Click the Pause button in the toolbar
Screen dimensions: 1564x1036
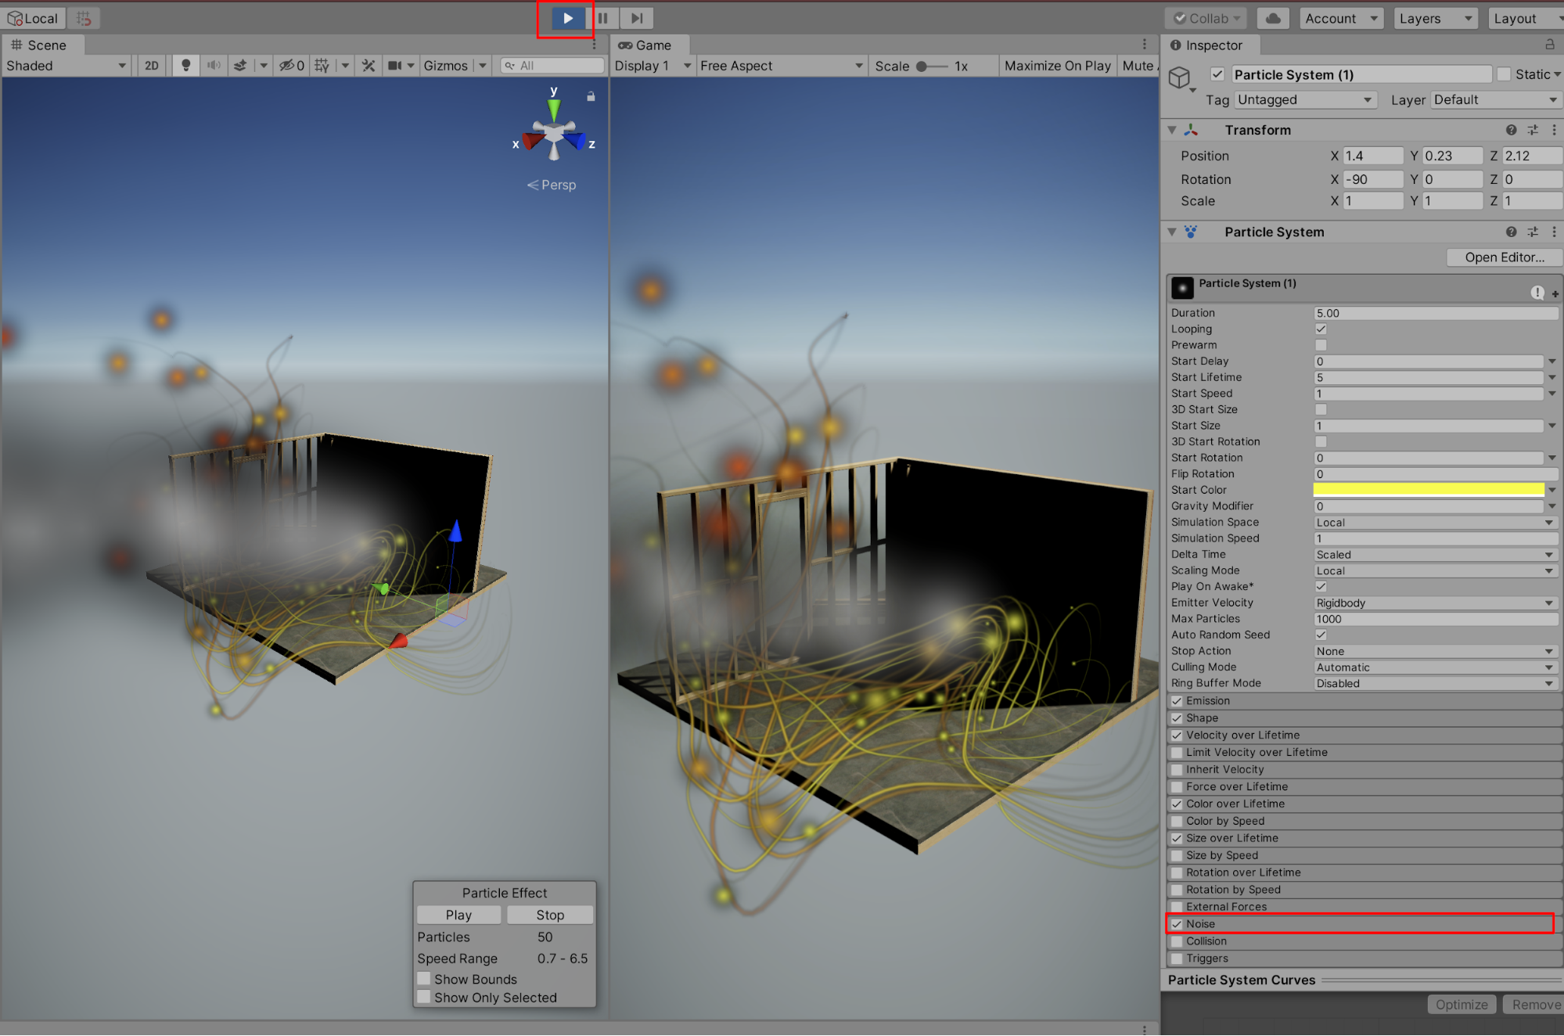pyautogui.click(x=602, y=18)
